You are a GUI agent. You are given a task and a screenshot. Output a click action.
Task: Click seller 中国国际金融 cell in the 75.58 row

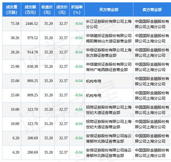pyautogui.click(x=152, y=24)
